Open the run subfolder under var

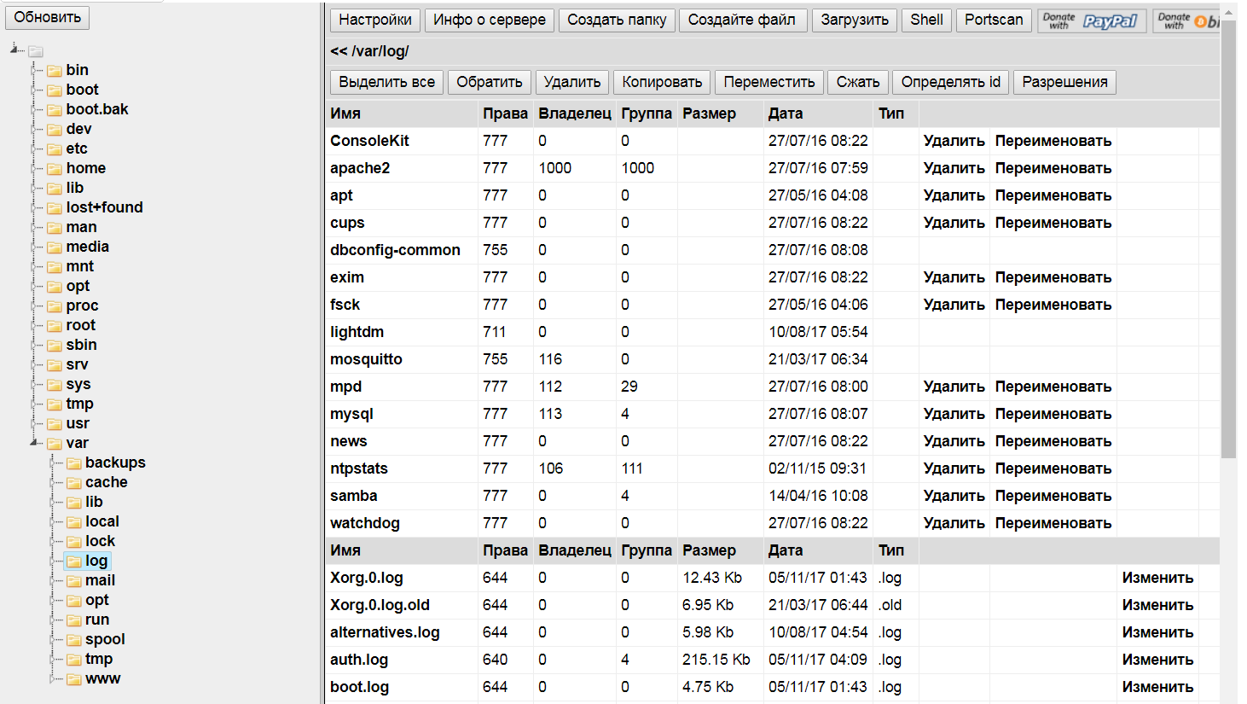click(97, 620)
